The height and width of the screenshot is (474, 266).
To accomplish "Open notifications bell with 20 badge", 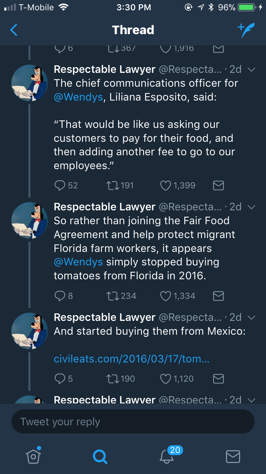I will 167,456.
